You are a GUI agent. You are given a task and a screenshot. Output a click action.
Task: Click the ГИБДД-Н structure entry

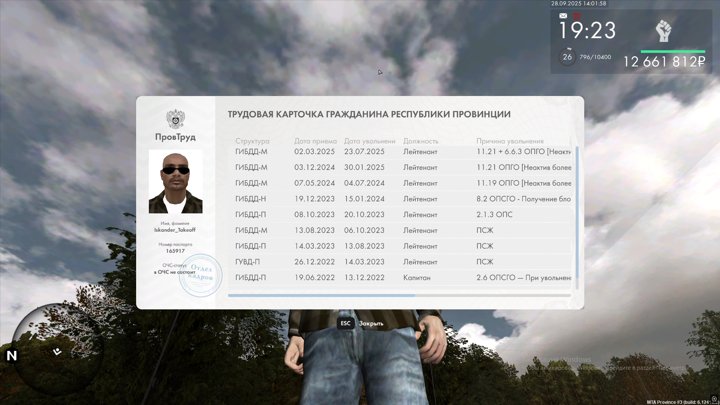click(250, 199)
